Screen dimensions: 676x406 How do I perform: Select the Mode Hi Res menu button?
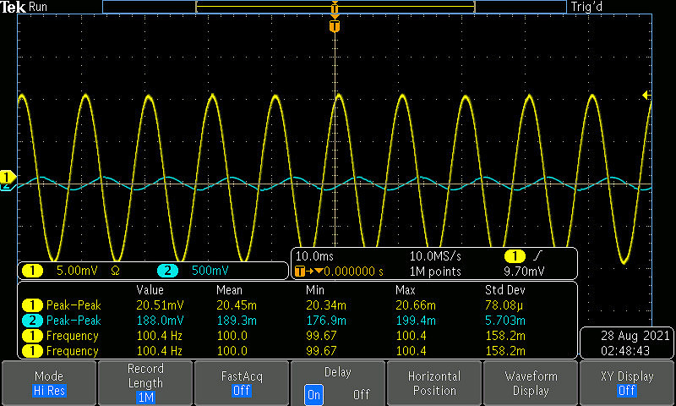tap(49, 383)
